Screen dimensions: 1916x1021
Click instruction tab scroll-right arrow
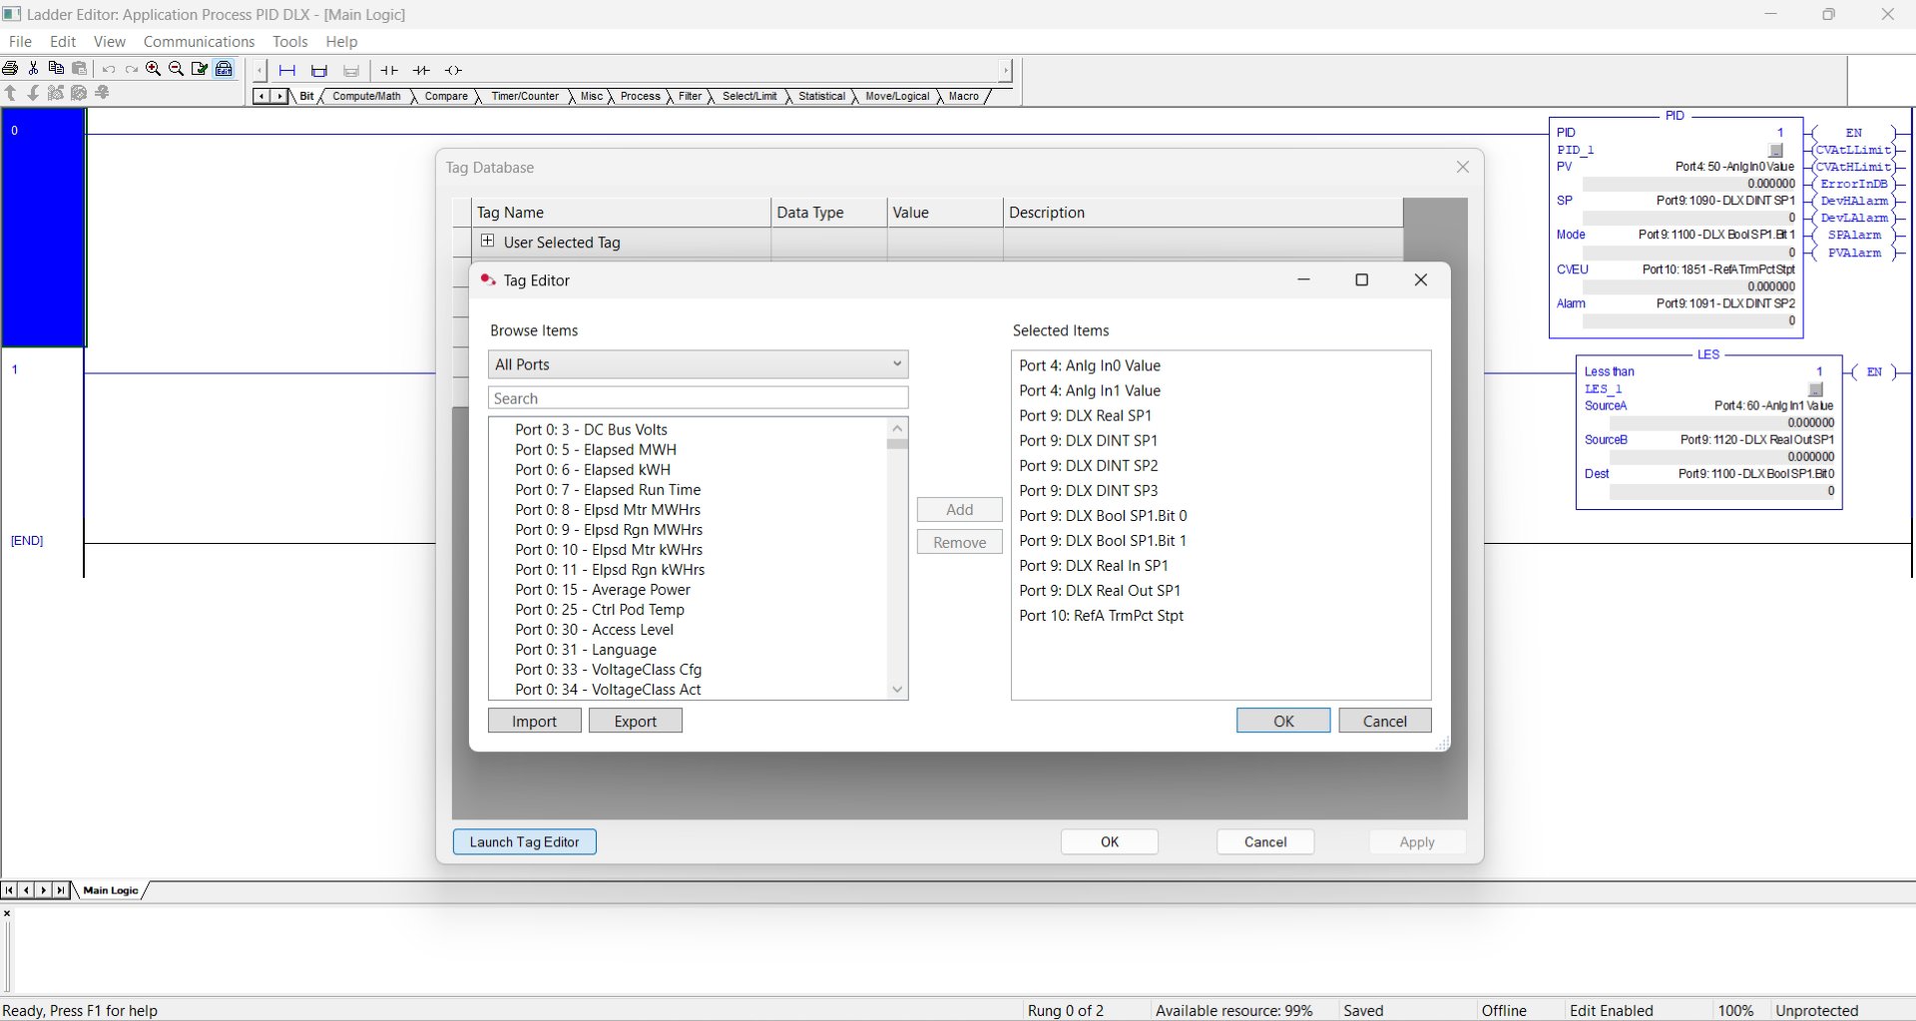[x=279, y=97]
